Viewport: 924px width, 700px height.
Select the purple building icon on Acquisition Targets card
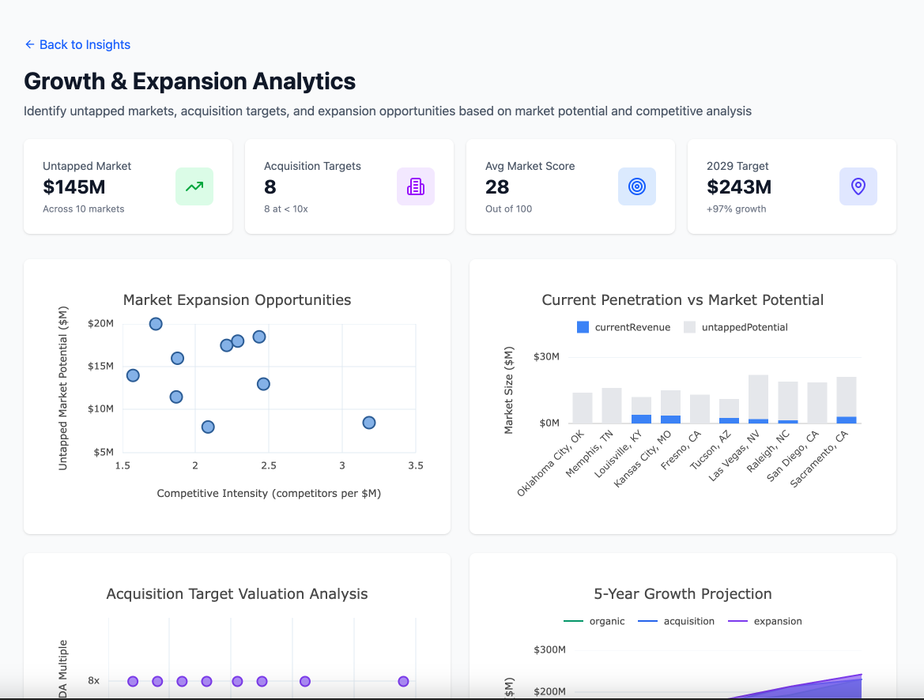[x=416, y=186]
